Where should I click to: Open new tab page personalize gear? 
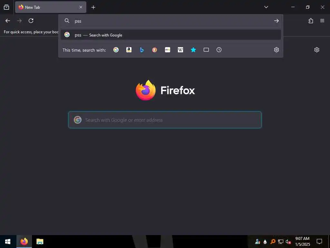click(317, 50)
